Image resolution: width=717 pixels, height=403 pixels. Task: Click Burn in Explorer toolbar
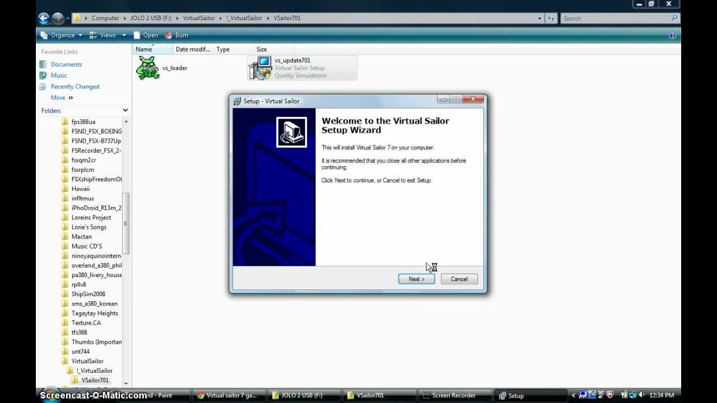coord(176,35)
